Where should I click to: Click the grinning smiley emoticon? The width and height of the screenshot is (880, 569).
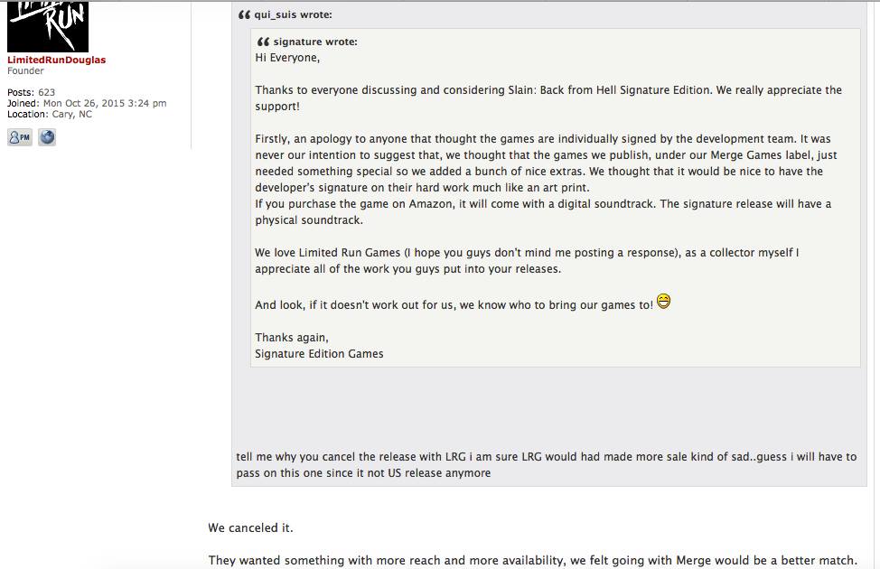coord(663,302)
